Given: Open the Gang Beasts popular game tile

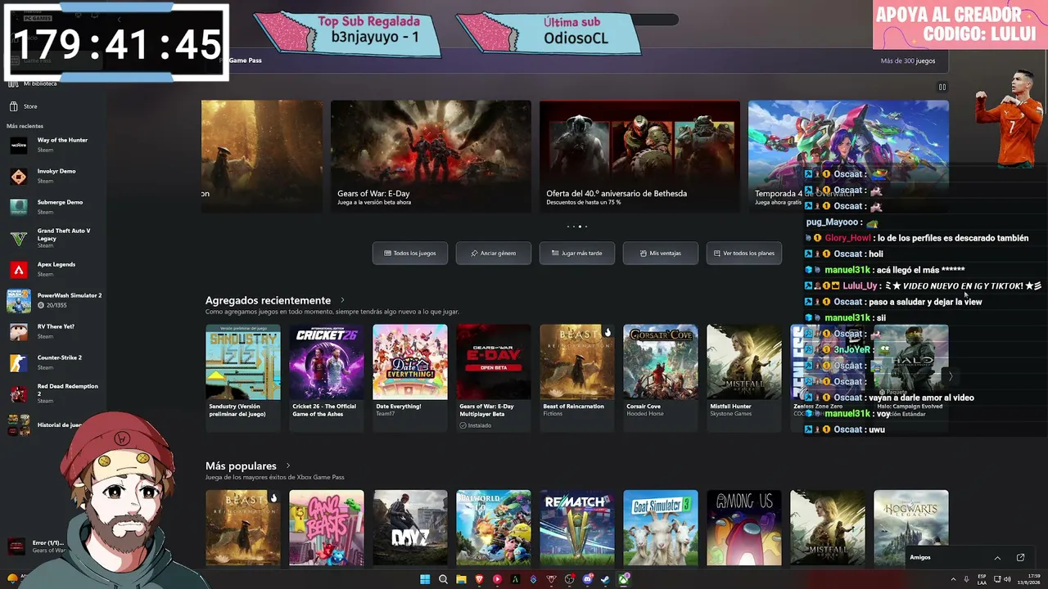Looking at the screenshot, I should (x=327, y=528).
